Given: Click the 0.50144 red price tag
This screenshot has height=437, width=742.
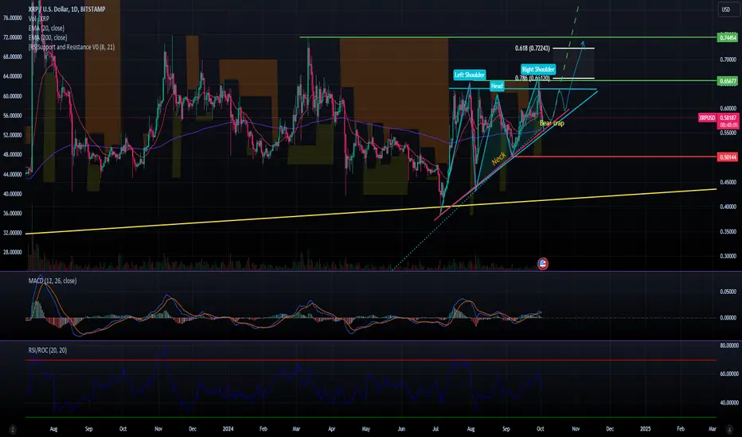Looking at the screenshot, I should [x=728, y=157].
